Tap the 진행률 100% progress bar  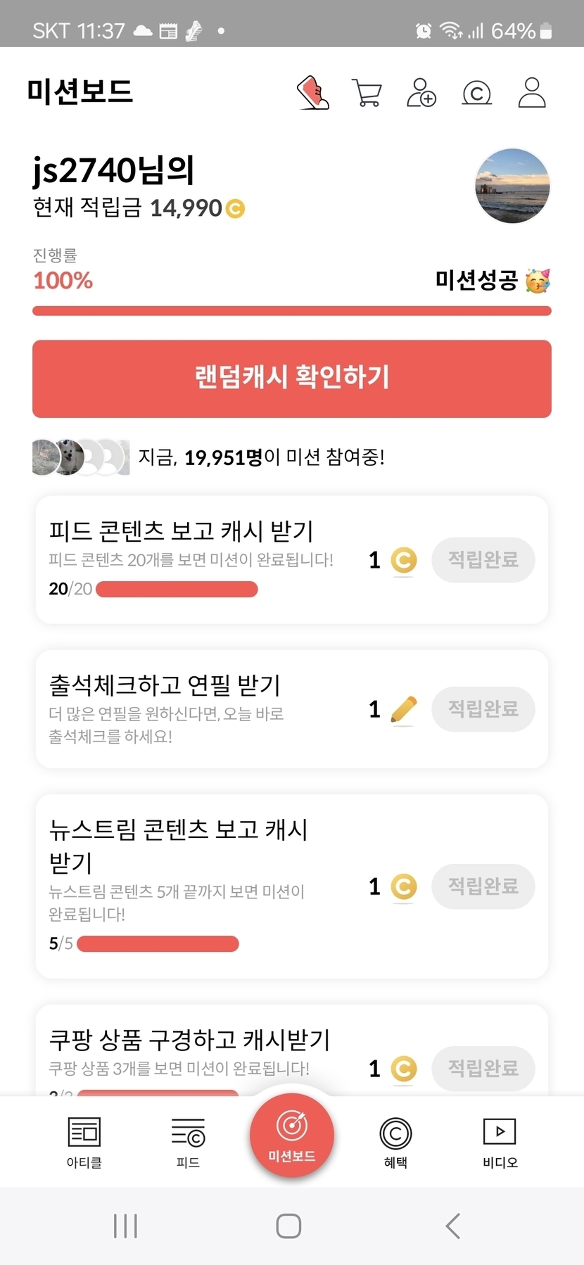[x=292, y=311]
